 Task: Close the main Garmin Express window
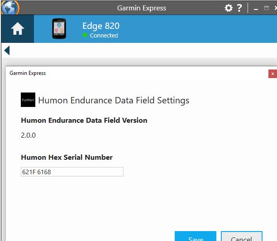pyautogui.click(x=275, y=8)
